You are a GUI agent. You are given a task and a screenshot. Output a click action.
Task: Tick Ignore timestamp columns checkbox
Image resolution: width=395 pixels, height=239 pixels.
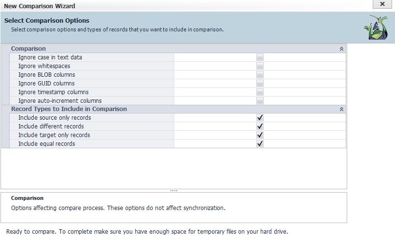(260, 92)
